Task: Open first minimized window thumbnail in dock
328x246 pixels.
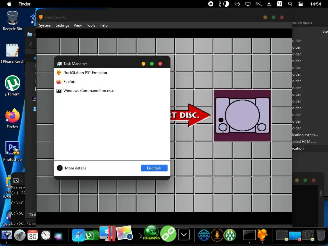Action: [x=282, y=235]
